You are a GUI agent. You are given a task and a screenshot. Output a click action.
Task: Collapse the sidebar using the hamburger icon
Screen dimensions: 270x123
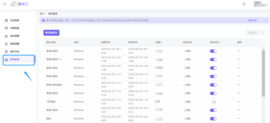coord(5,4)
